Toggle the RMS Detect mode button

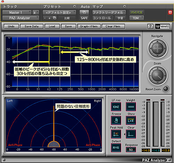click(116, 148)
